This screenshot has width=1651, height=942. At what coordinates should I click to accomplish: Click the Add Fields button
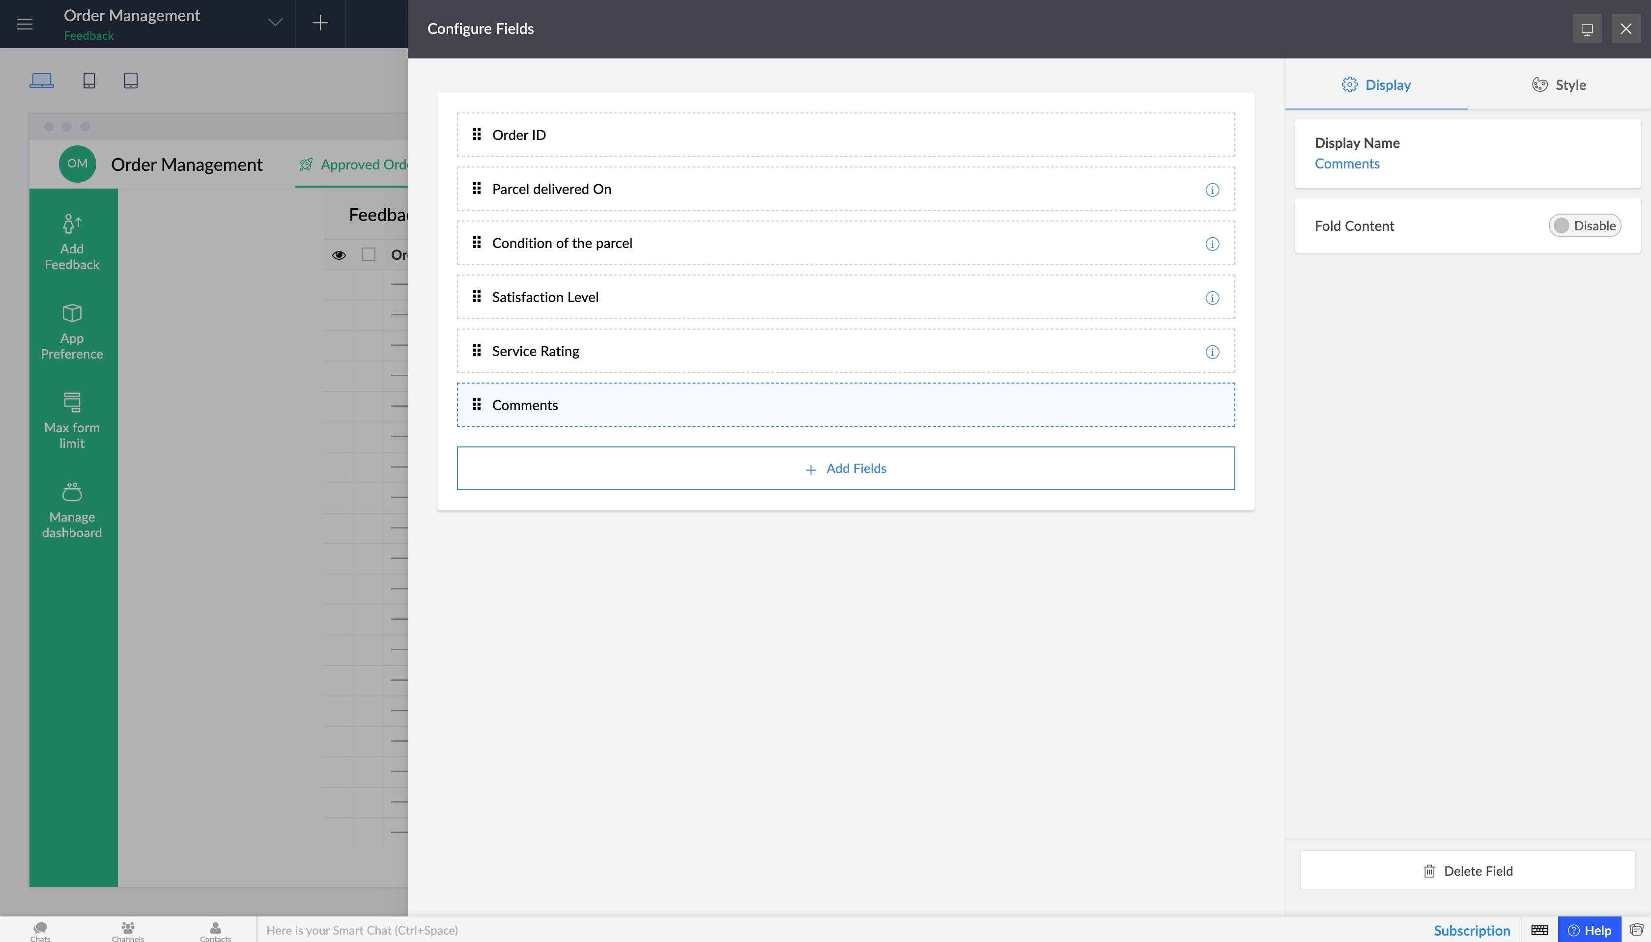coord(845,469)
